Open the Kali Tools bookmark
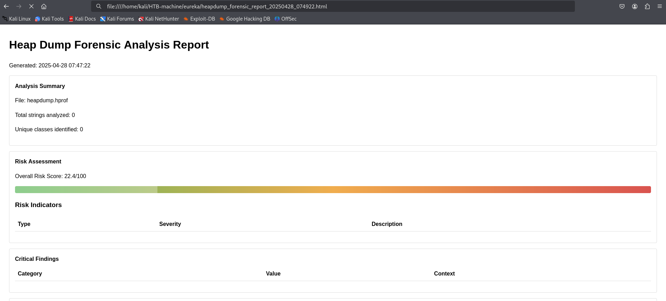The image size is (666, 301). pos(49,19)
